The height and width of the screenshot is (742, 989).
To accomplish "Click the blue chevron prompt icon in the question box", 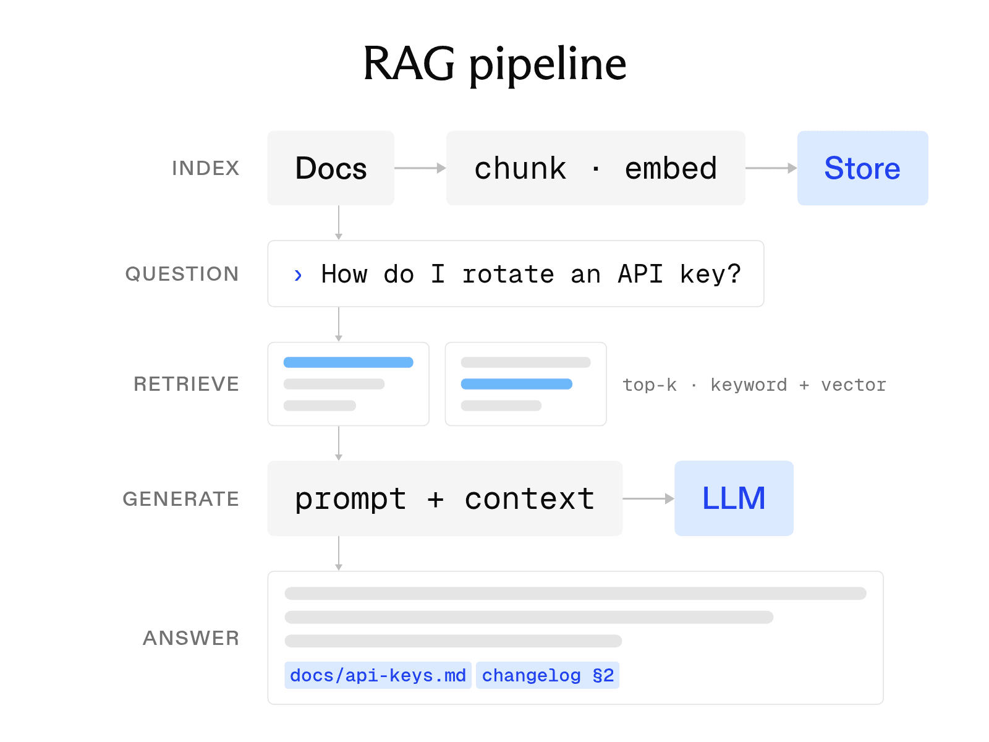I will click(x=298, y=275).
